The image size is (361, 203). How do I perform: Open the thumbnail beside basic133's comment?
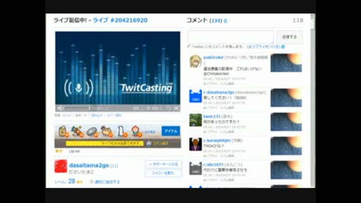click(286, 122)
